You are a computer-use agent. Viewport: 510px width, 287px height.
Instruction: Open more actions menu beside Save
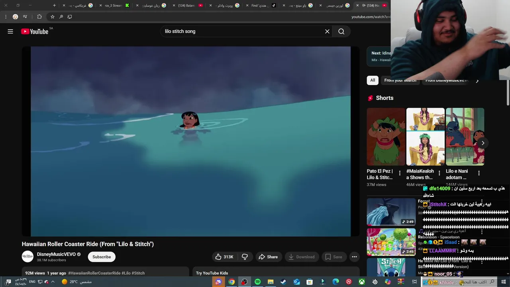click(x=354, y=257)
